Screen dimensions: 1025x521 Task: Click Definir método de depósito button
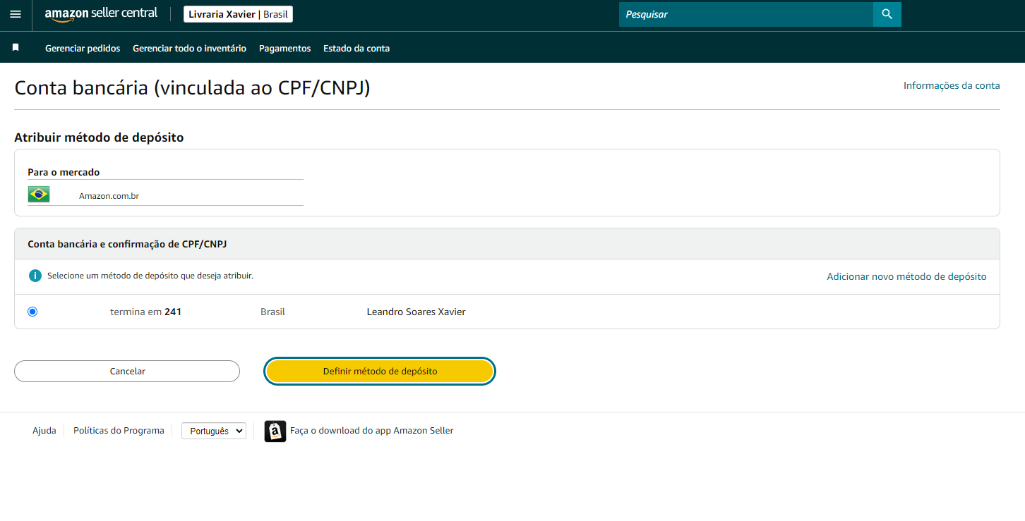(x=380, y=372)
